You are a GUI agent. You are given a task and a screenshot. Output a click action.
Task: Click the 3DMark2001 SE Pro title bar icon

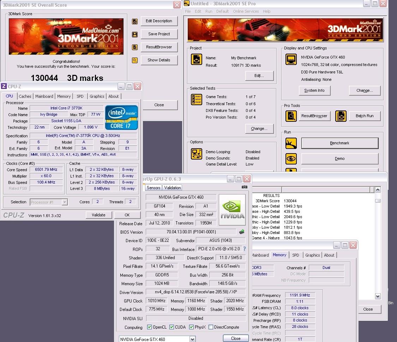[187, 3]
